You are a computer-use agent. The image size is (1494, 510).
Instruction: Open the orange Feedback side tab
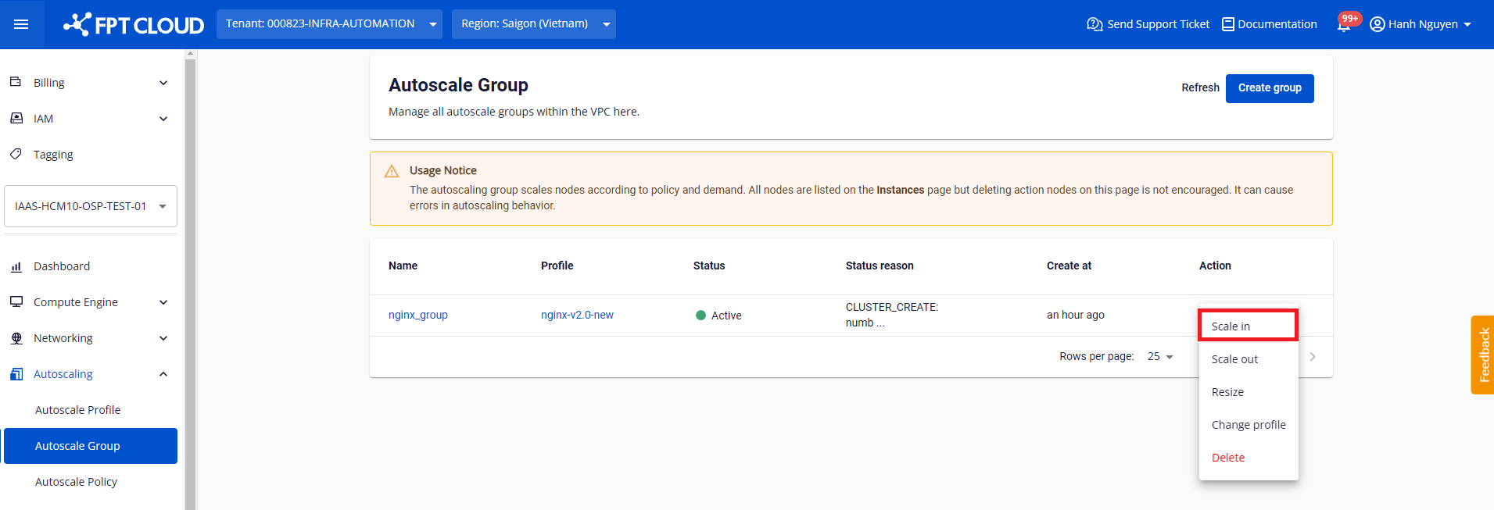[1482, 355]
